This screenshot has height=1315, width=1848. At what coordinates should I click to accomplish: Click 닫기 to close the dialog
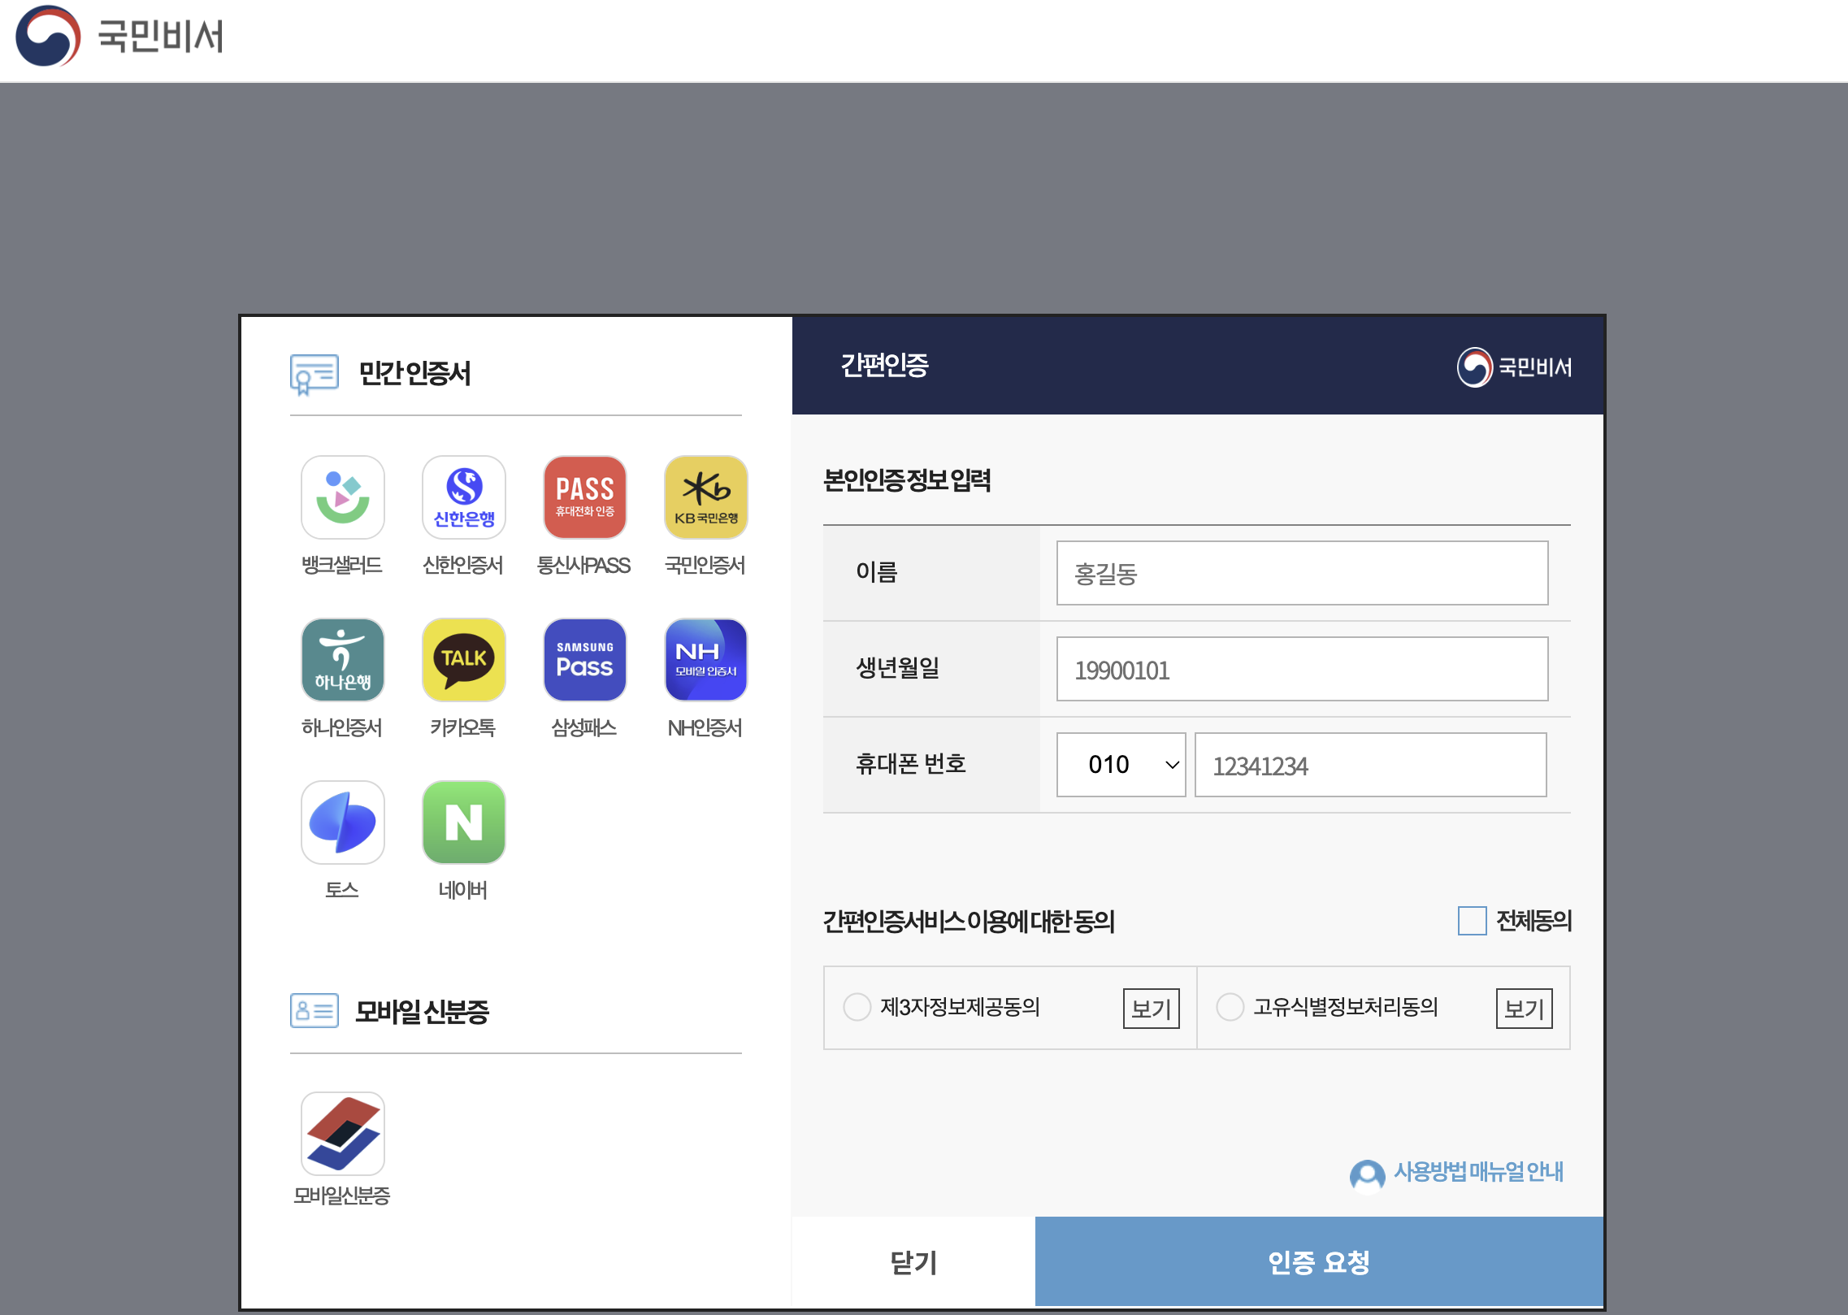[912, 1262]
